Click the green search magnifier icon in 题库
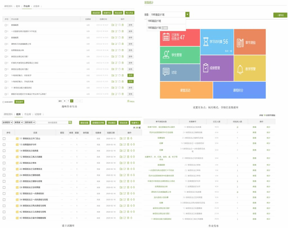Image resolution: width=288 pixels, height=228 pixels. click(x=70, y=123)
